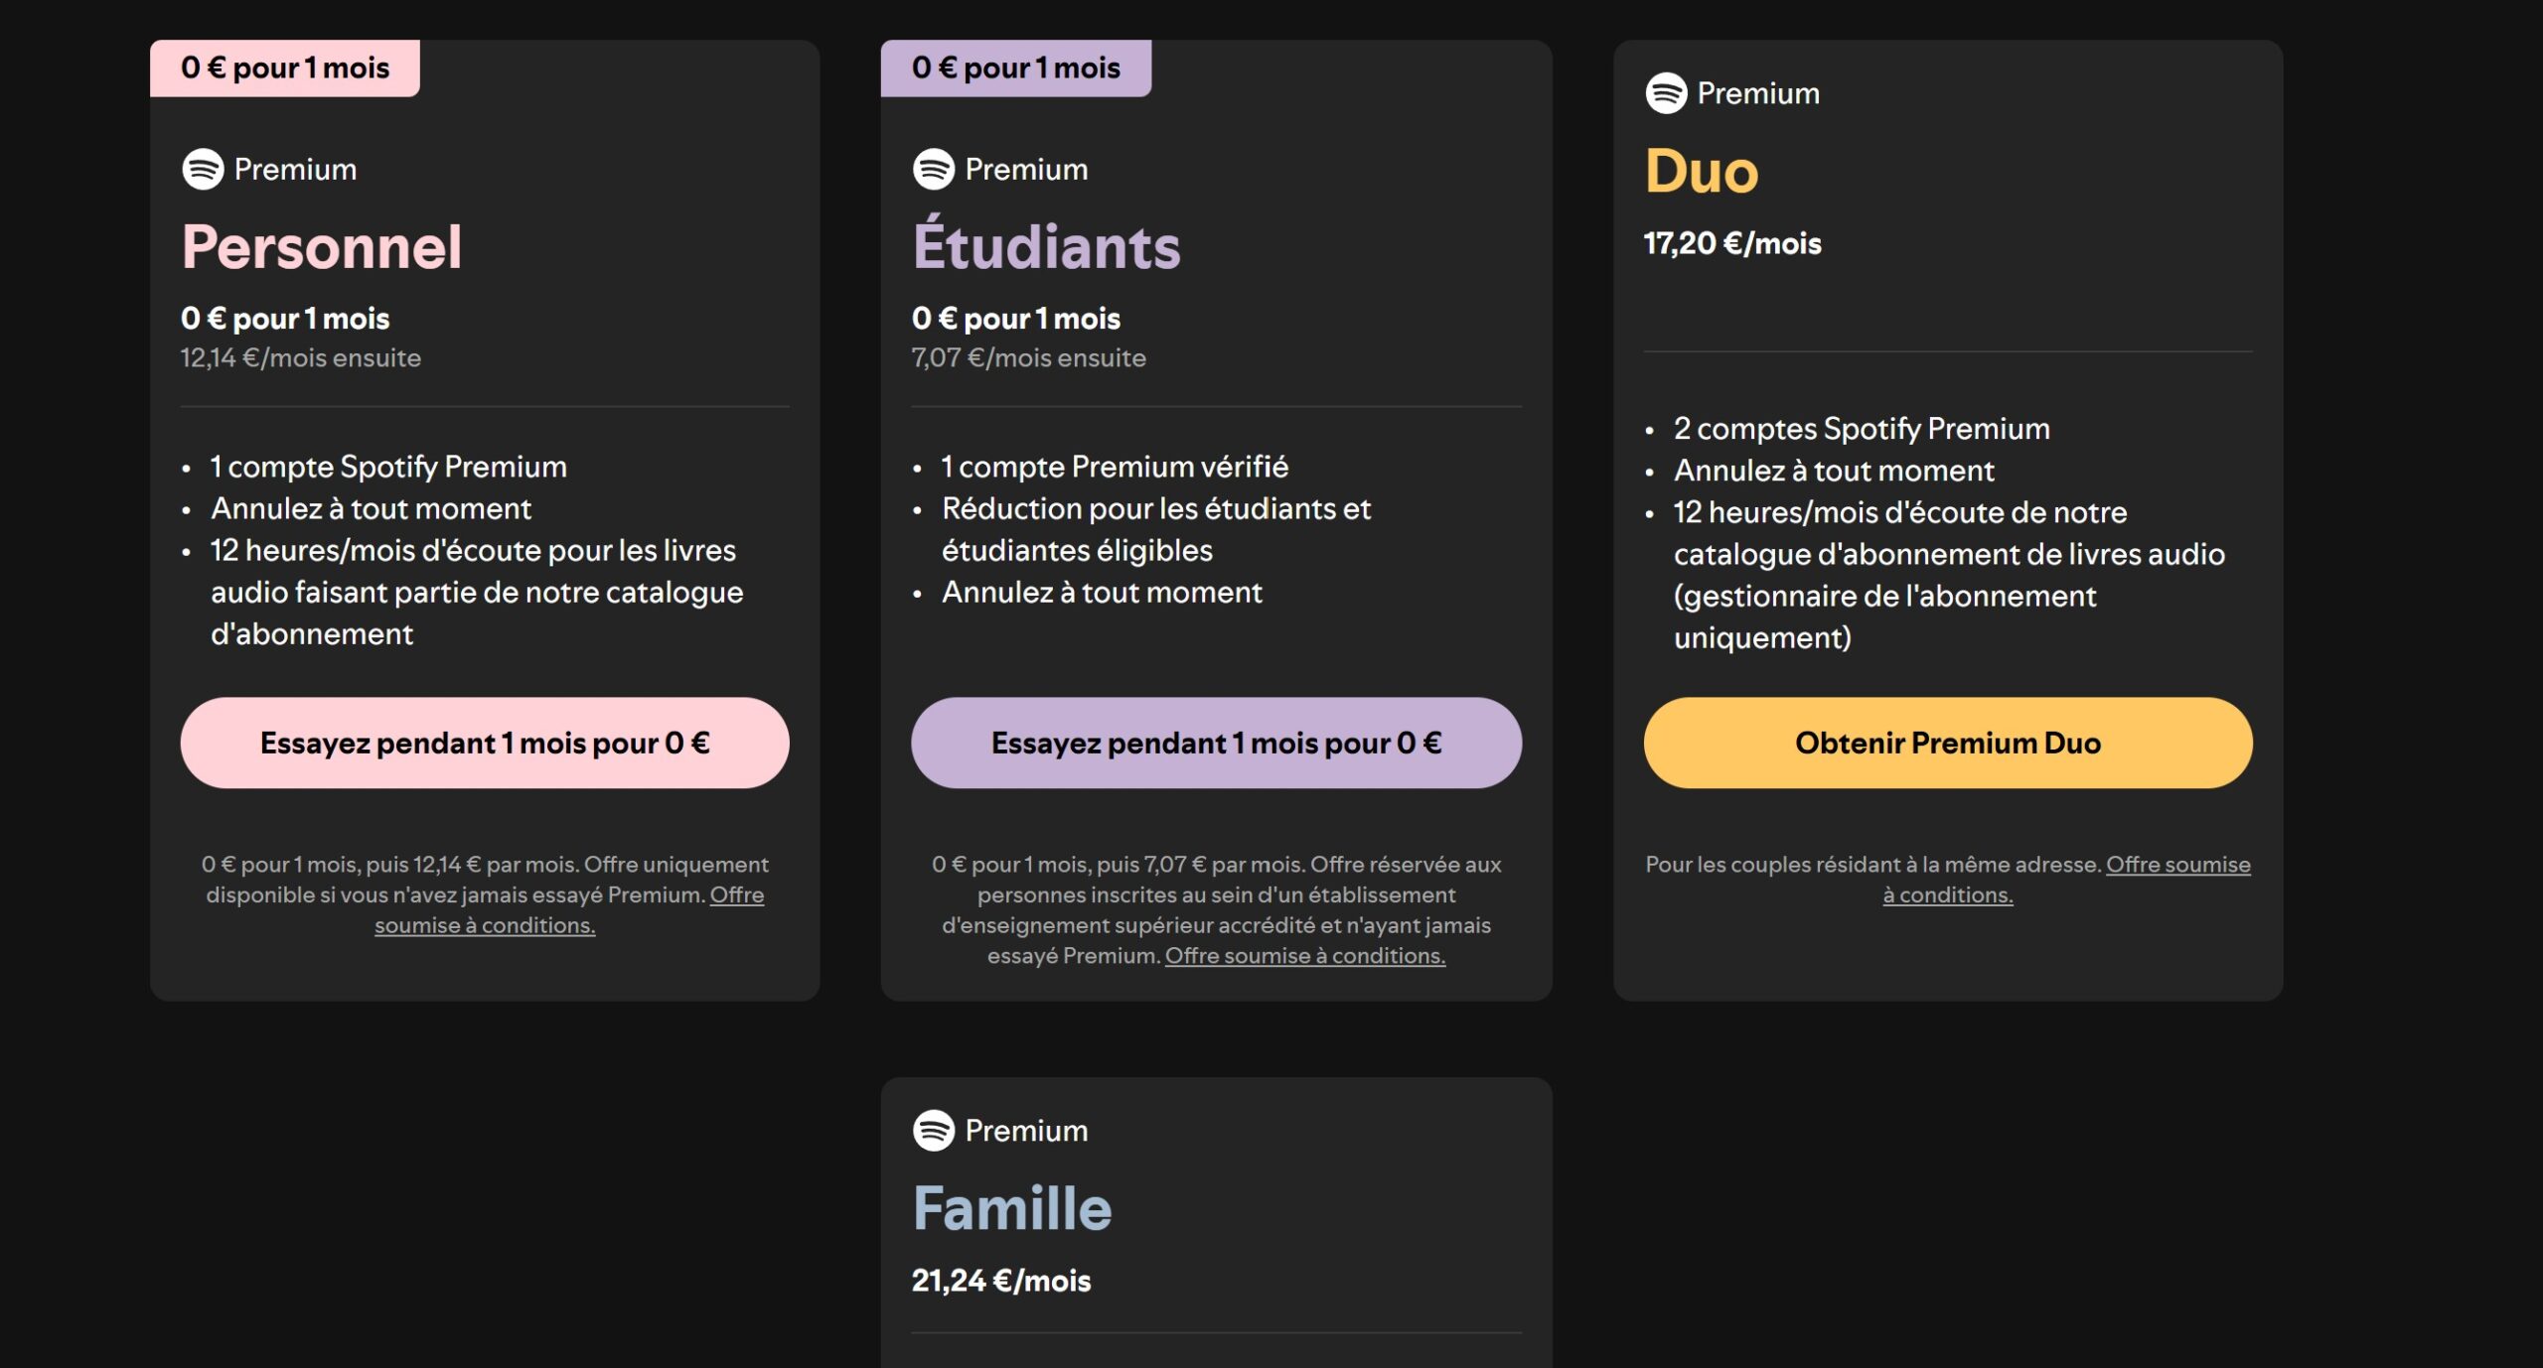The image size is (2543, 1368).
Task: Click 7,07 €/mois ensuite price text
Action: (x=1028, y=357)
